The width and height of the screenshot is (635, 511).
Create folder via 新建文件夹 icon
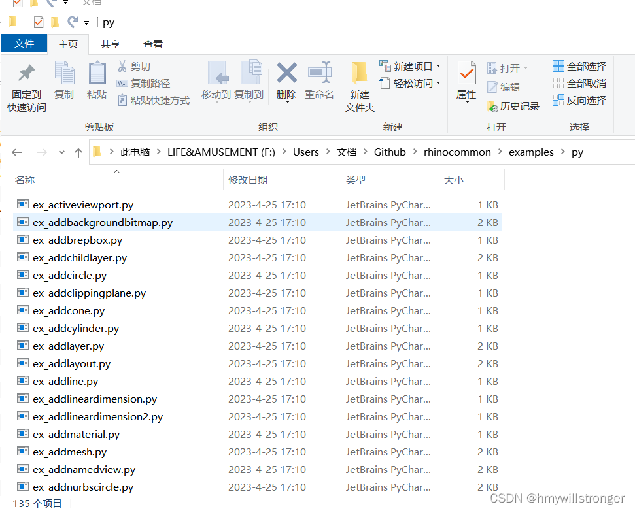click(358, 85)
